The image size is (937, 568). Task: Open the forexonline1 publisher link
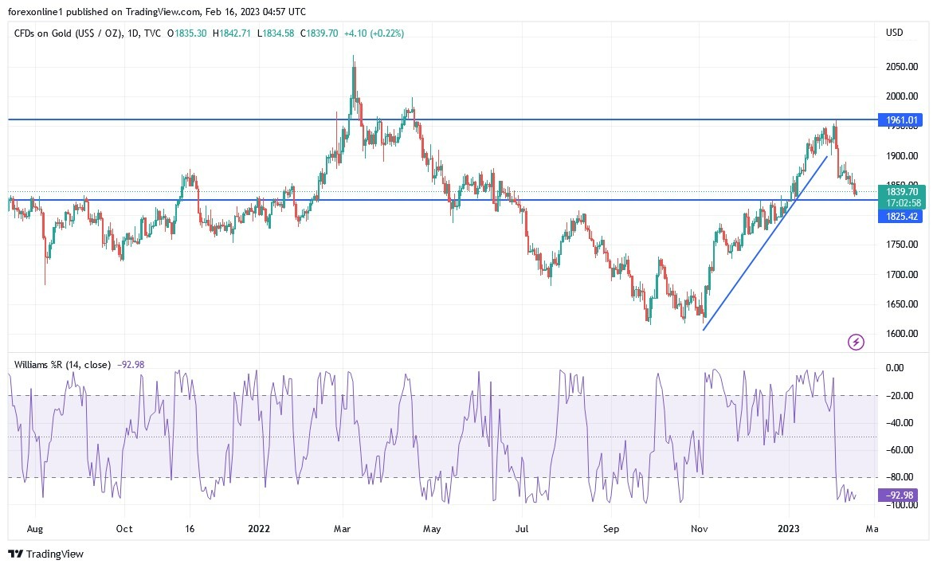(37, 12)
